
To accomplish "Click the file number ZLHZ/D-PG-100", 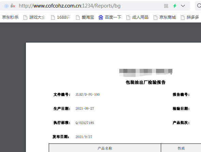I will (88, 94).
